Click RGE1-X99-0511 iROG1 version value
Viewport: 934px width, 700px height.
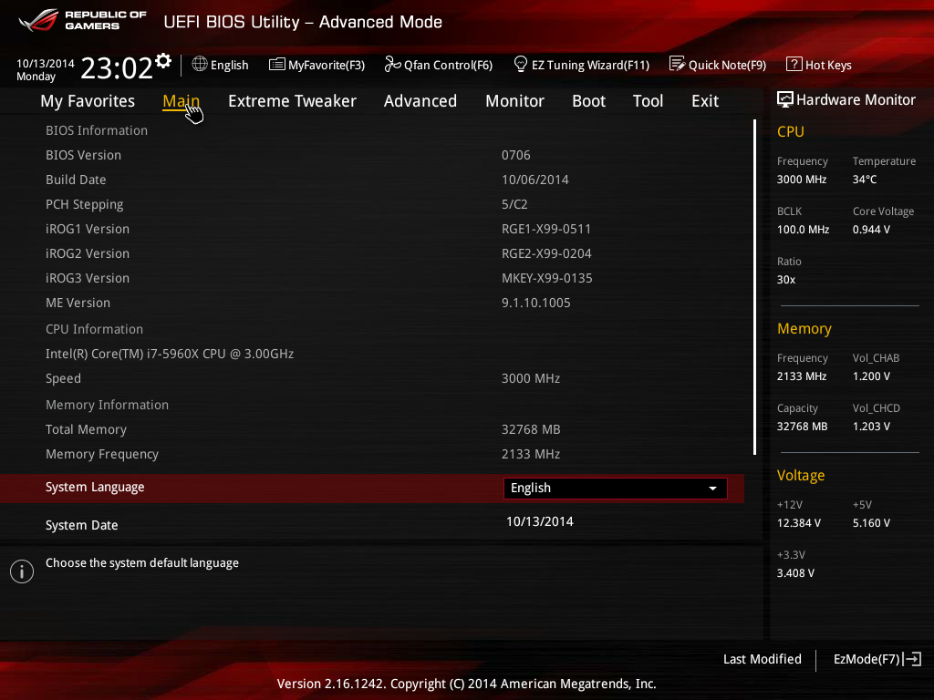tap(546, 229)
